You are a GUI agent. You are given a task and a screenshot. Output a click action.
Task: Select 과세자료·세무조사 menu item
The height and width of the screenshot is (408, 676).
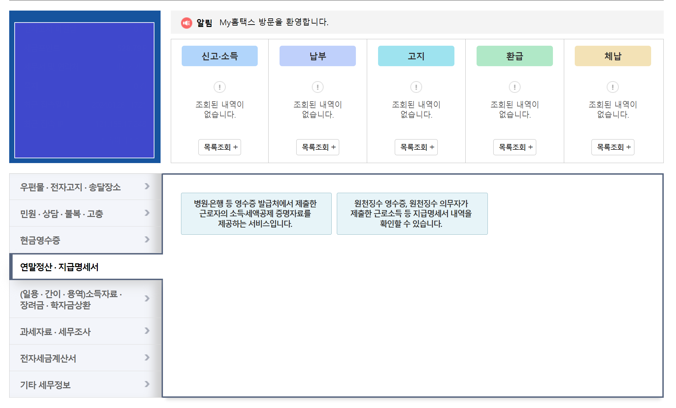(x=85, y=331)
